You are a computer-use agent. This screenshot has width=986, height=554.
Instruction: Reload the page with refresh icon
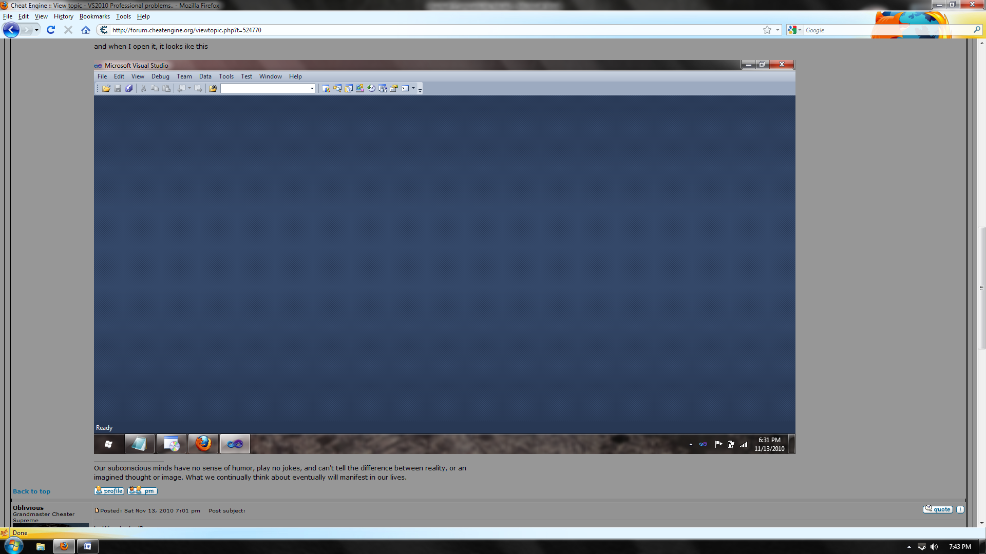click(51, 30)
